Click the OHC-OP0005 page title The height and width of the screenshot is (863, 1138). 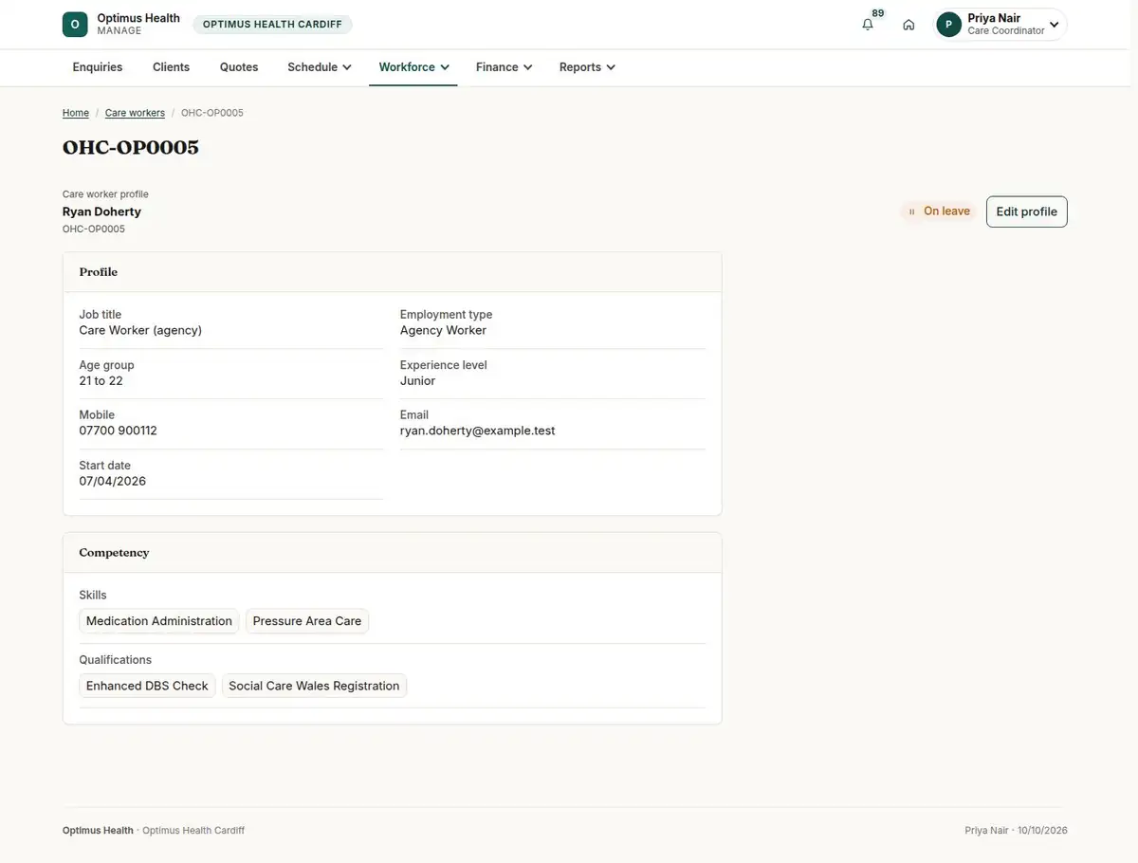pyautogui.click(x=131, y=147)
